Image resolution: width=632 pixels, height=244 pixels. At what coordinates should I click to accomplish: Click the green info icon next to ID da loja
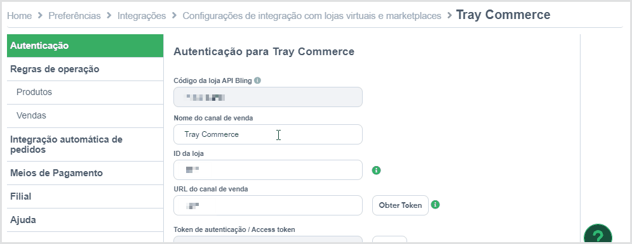[x=377, y=170]
